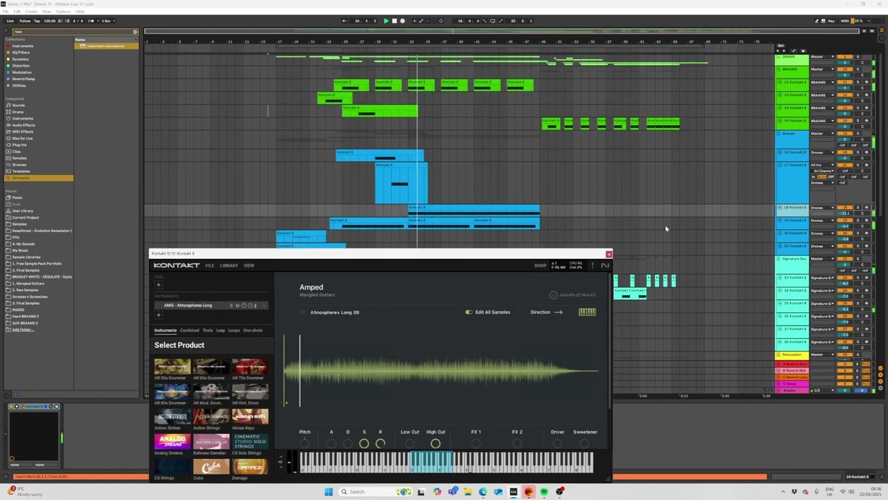
Task: Adjust the Release R knob
Action: 380,444
